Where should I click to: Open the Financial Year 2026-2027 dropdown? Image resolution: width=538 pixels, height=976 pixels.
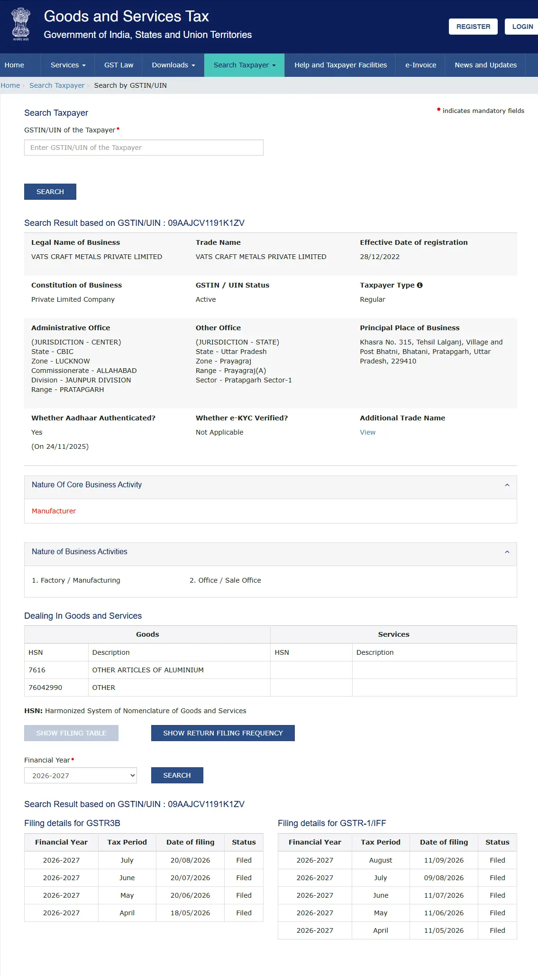(81, 775)
